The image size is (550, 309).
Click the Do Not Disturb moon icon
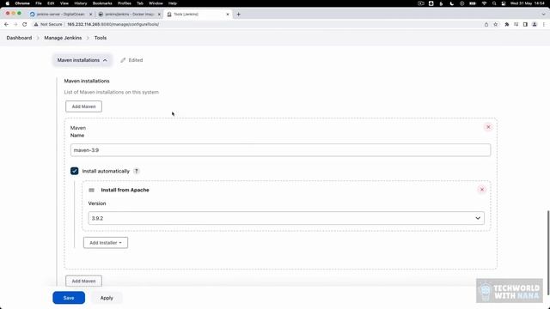[x=451, y=3]
